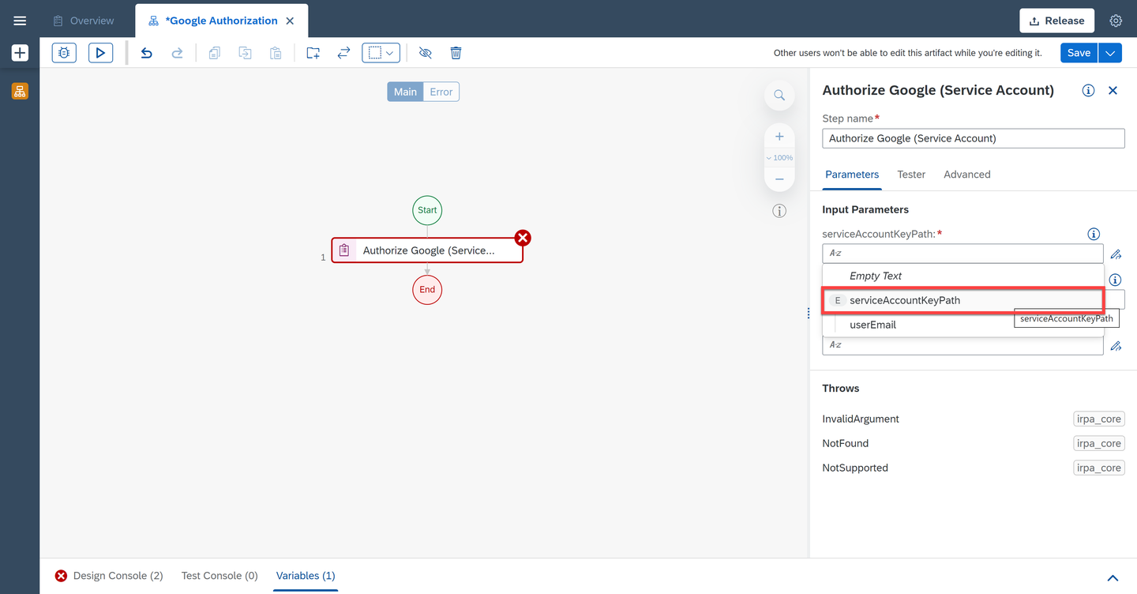Image resolution: width=1137 pixels, height=594 pixels.
Task: Switch to the Overview tab
Action: (84, 21)
